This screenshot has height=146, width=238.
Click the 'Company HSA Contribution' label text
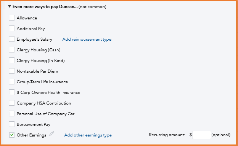pos(44,103)
